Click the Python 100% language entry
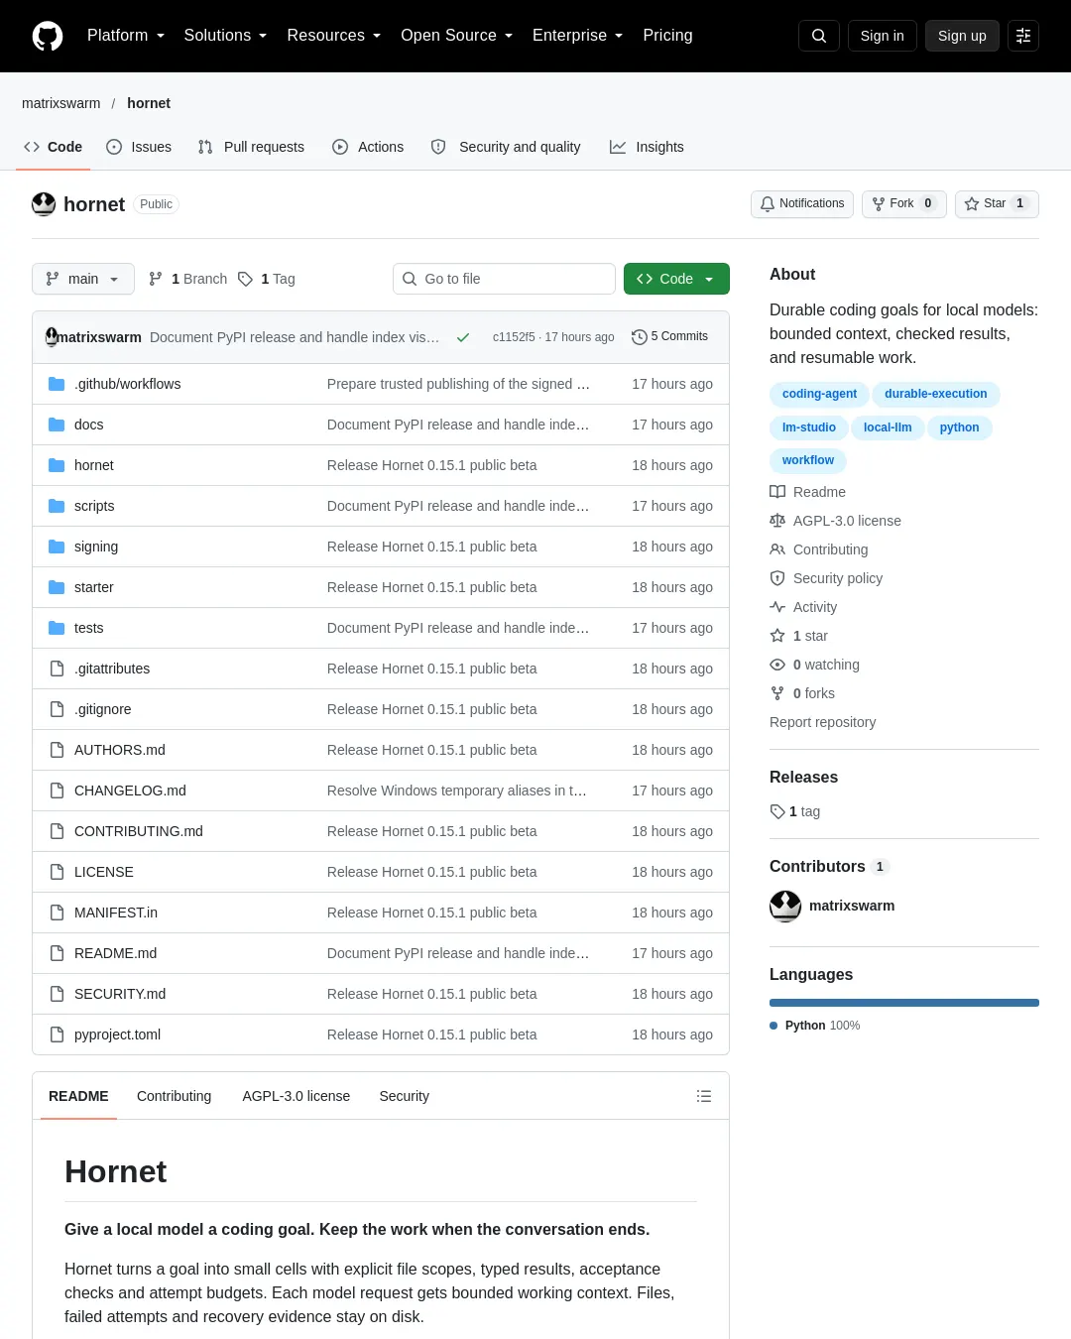Screen dimensions: 1071x1339 tap(815, 1026)
